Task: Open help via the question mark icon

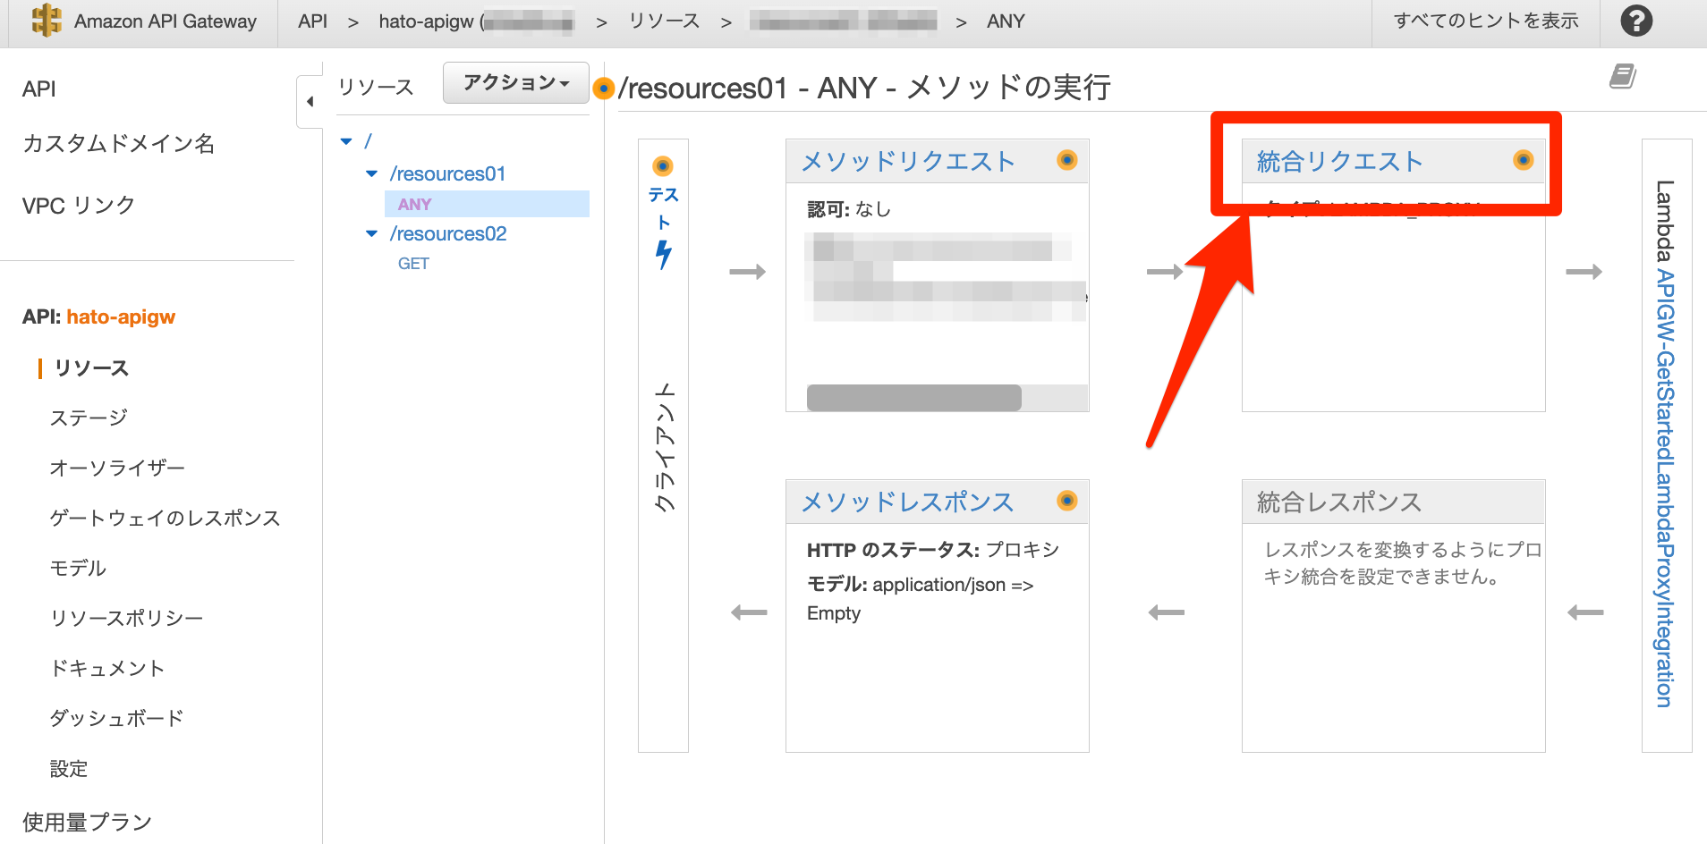Action: coord(1636,21)
